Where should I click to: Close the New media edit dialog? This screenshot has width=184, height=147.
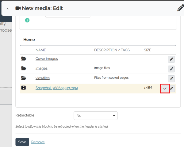coord(7,9)
